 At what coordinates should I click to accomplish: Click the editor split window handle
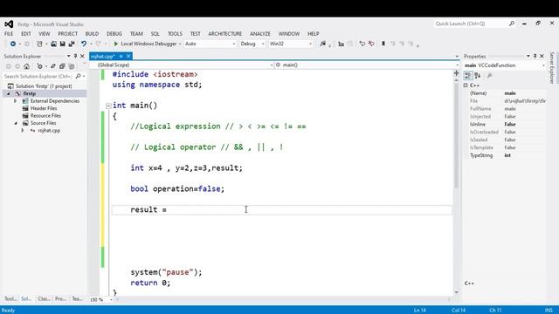coord(456,73)
